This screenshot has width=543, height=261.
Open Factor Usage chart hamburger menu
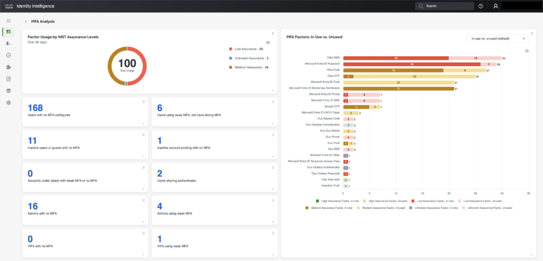tap(267, 42)
